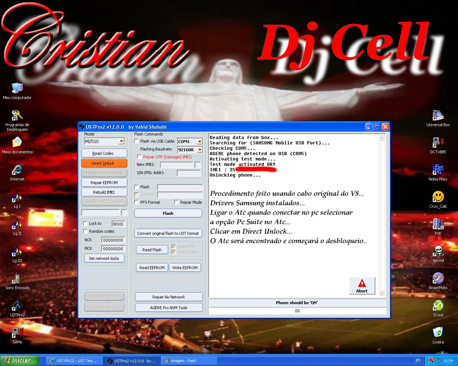
Task: Open Flashing Baudrate 921600 dropdown
Action: click(x=200, y=149)
